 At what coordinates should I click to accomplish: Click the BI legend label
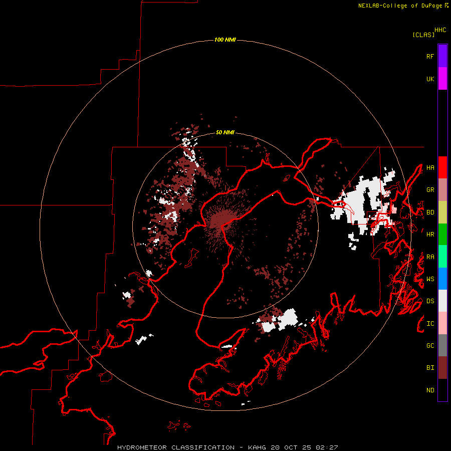point(430,368)
